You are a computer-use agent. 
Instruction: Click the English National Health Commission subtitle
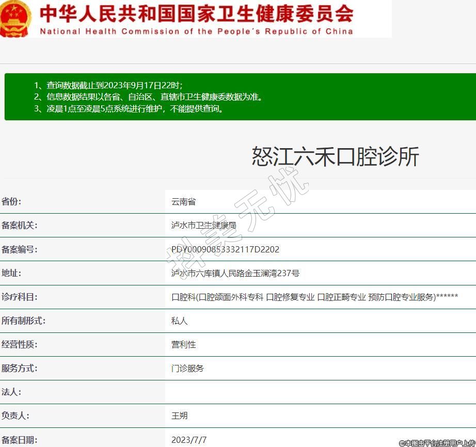pyautogui.click(x=196, y=31)
